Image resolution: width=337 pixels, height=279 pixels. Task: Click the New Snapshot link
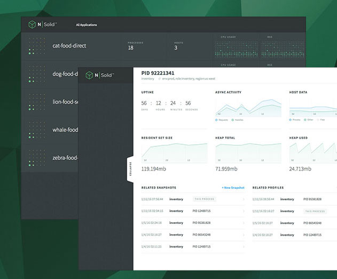(x=233, y=188)
